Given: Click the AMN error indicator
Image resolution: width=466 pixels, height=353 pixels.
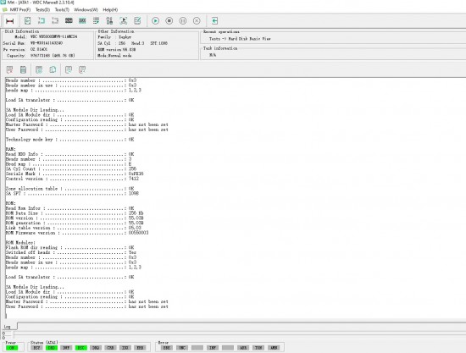Looking at the screenshot, I should point(274,348).
